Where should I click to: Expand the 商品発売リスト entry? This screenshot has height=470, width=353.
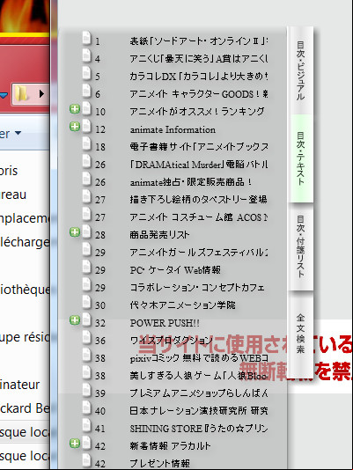[x=75, y=231]
